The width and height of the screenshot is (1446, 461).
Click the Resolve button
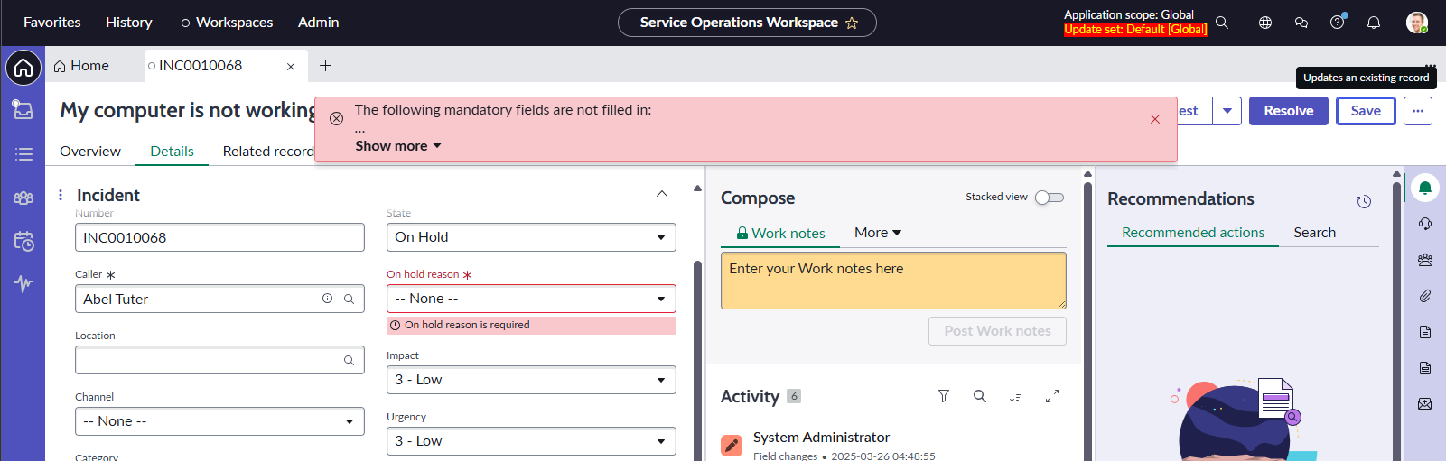pyautogui.click(x=1288, y=111)
